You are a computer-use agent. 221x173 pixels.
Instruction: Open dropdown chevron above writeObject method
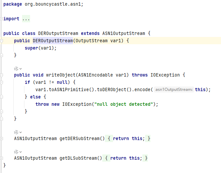pyautogui.click(x=21, y=69)
